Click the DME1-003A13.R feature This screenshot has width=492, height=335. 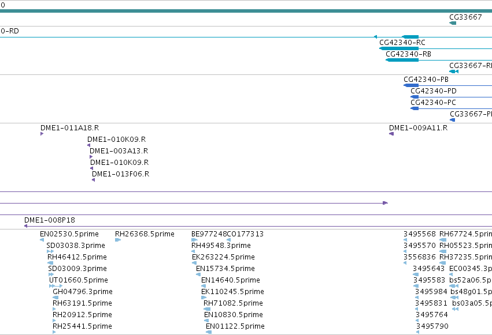pos(119,151)
